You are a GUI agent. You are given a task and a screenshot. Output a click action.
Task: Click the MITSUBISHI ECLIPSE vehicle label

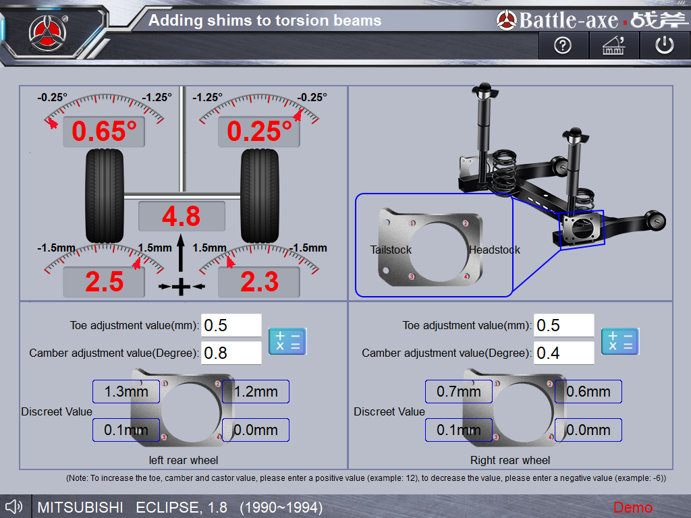pos(179,507)
